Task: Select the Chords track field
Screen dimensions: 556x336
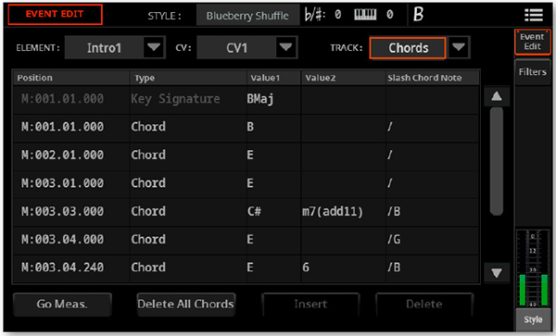Action: point(408,48)
